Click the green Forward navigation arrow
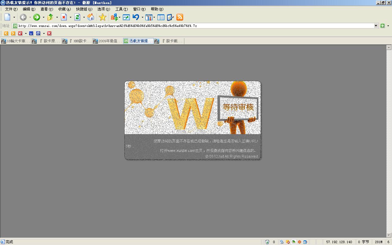 tap(37, 17)
